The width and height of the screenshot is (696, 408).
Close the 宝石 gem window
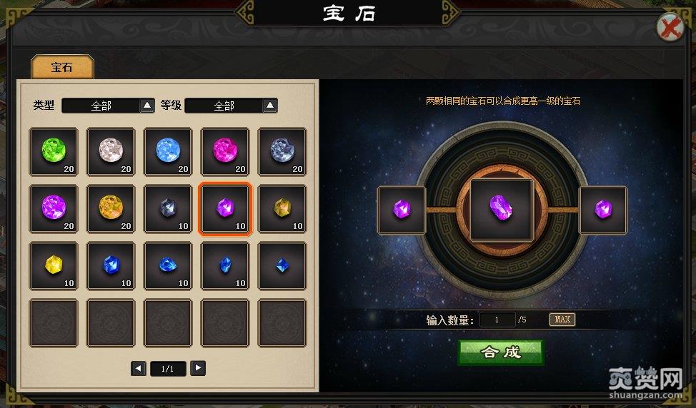[x=670, y=28]
